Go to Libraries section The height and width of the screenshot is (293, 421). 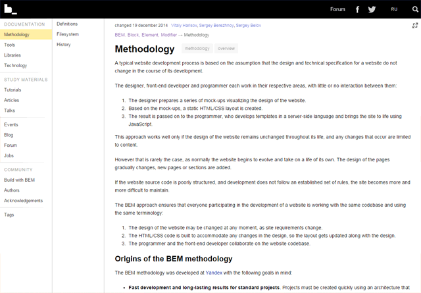pos(12,55)
